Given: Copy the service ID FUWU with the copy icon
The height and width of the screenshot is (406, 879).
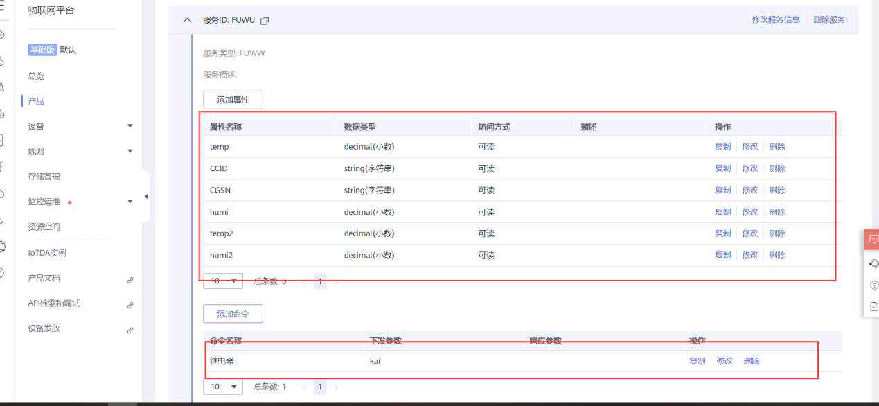Looking at the screenshot, I should [x=264, y=21].
